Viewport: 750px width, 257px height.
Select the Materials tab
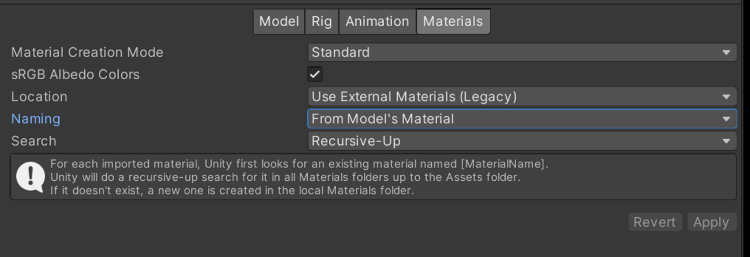click(x=453, y=21)
